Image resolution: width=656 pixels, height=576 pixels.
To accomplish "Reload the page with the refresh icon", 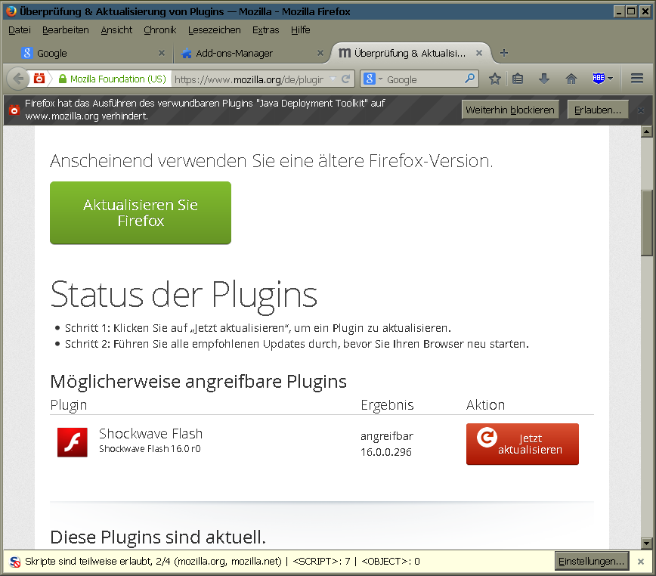I will 345,79.
